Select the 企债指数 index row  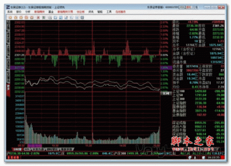[198, 115]
